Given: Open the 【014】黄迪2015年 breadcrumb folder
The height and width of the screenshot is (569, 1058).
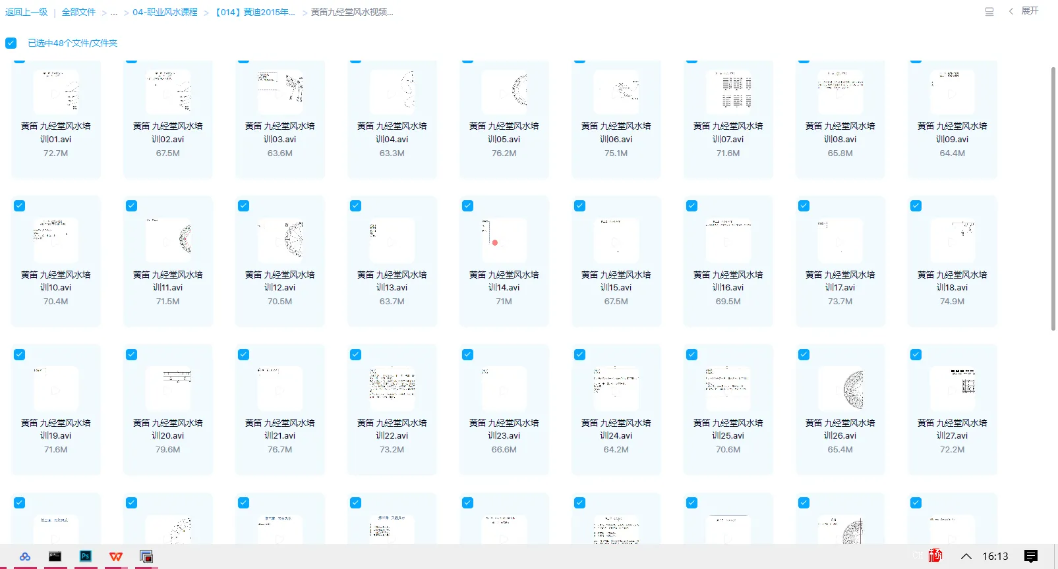Looking at the screenshot, I should (255, 13).
